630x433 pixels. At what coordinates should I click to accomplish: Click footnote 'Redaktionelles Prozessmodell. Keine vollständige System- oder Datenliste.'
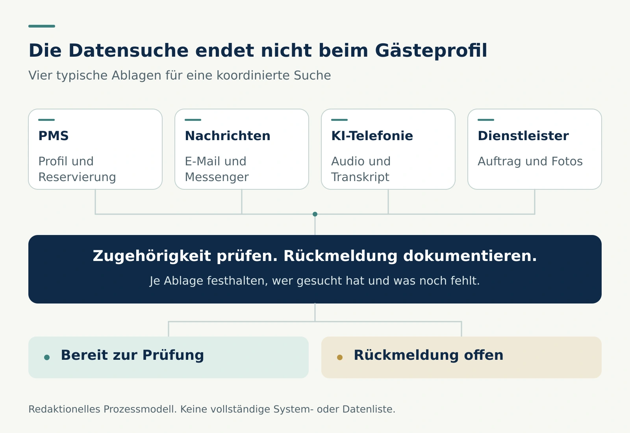tap(212, 409)
